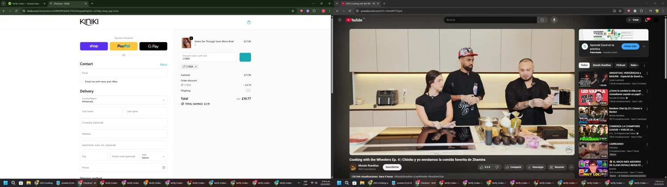Click the YouTube Buscar search box

click(x=490, y=20)
